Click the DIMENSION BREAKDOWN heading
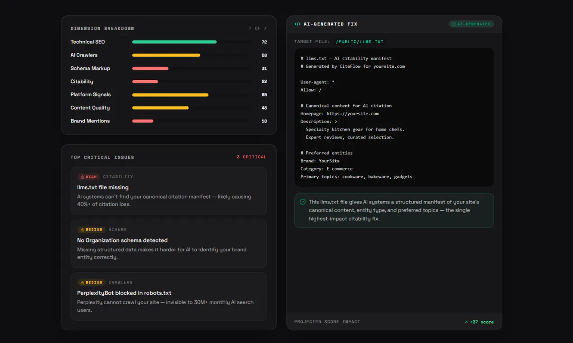The image size is (573, 343). (x=102, y=28)
